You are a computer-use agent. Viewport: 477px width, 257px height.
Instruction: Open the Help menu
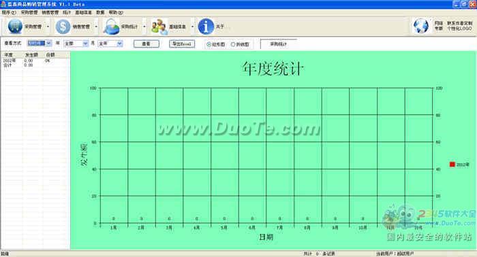116,12
